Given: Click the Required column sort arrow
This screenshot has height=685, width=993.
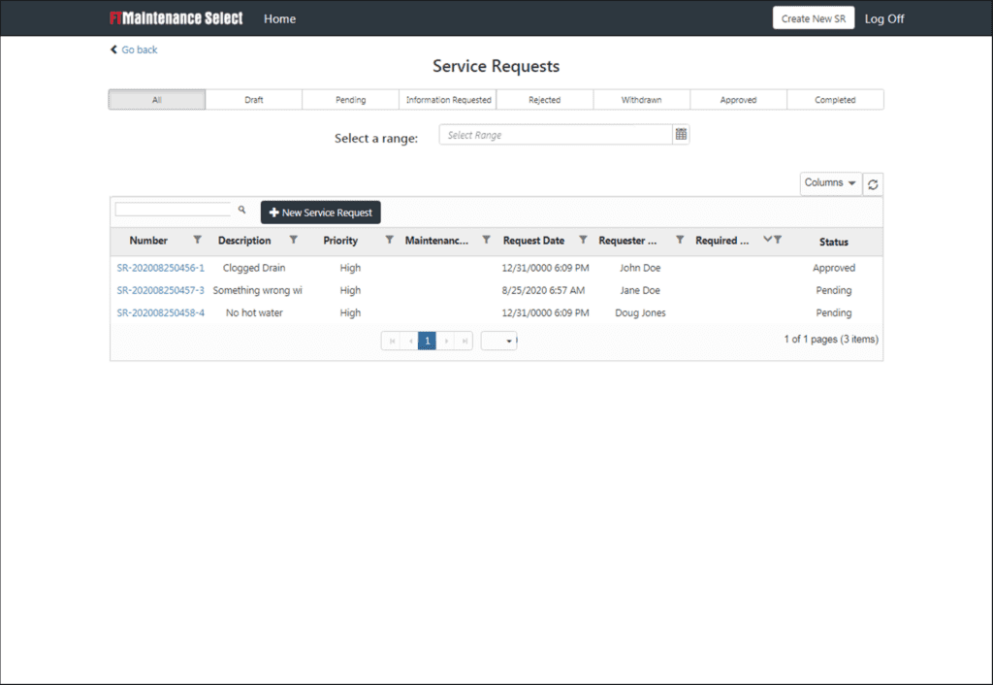Looking at the screenshot, I should [767, 239].
